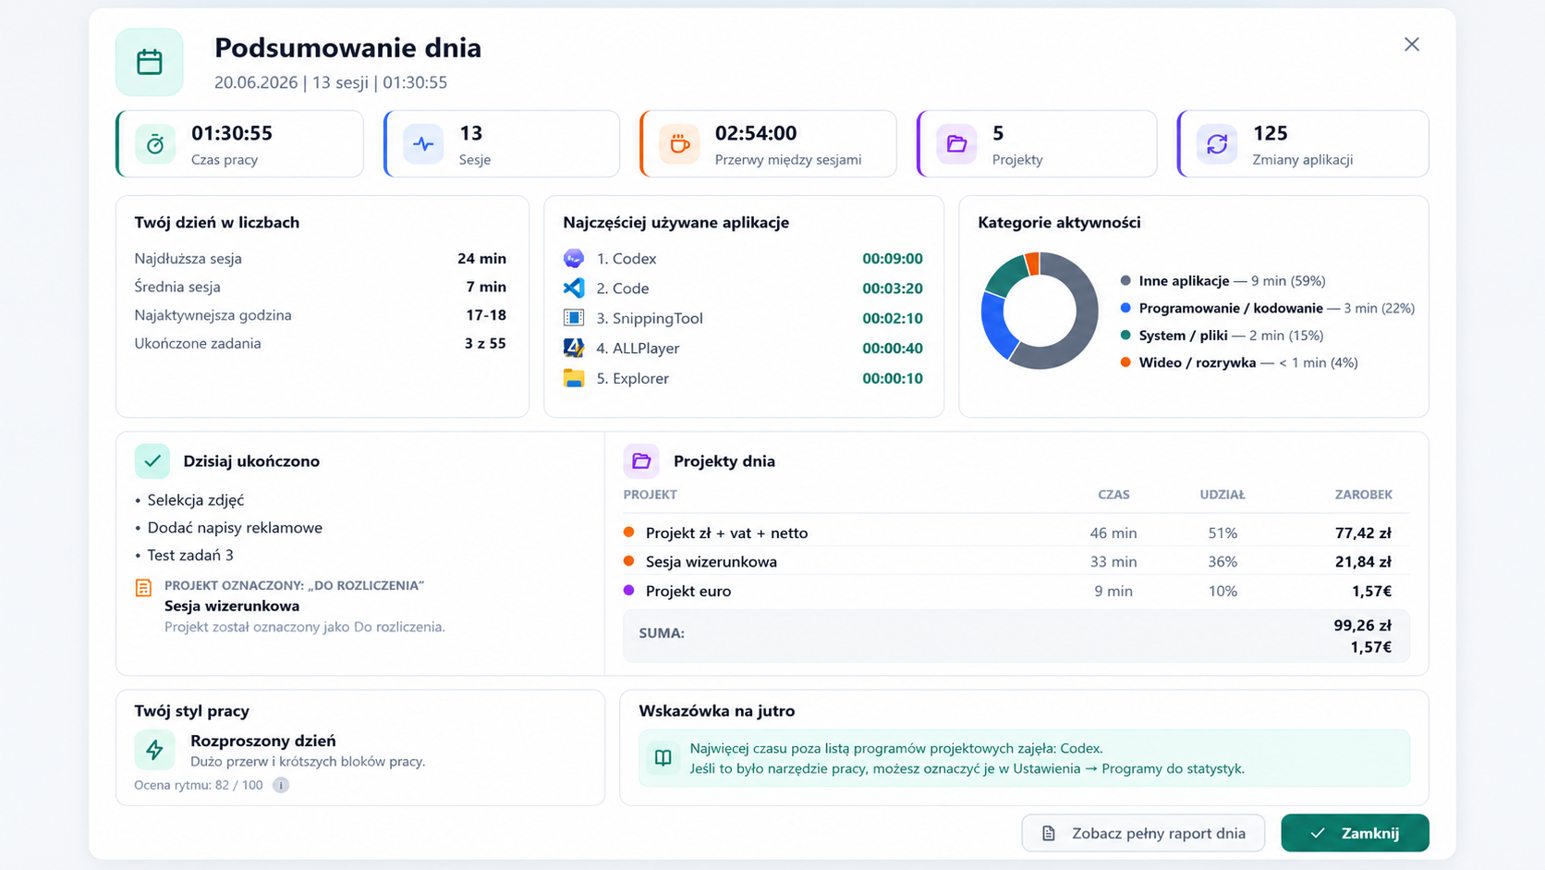This screenshot has width=1545, height=870.
Task: Click the donut chart of activity categories
Action: click(x=1040, y=311)
